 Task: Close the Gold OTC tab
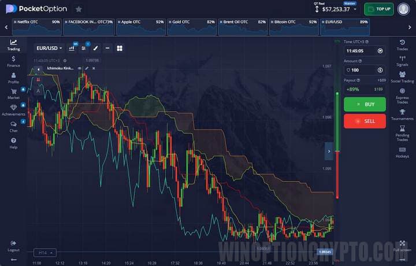[x=170, y=22]
